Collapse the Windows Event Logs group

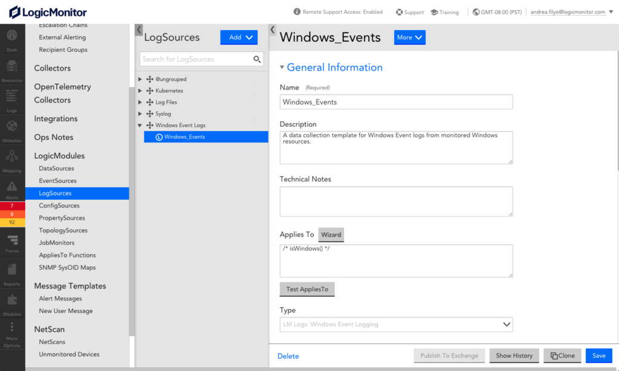[x=140, y=125]
